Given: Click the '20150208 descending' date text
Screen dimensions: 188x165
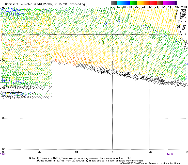Looking at the screenshot, I should click(x=70, y=4).
